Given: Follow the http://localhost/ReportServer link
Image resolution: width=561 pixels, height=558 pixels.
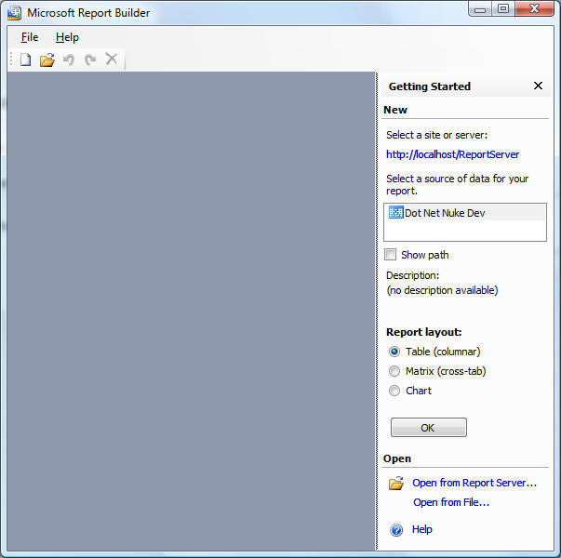Looking at the screenshot, I should 452,154.
